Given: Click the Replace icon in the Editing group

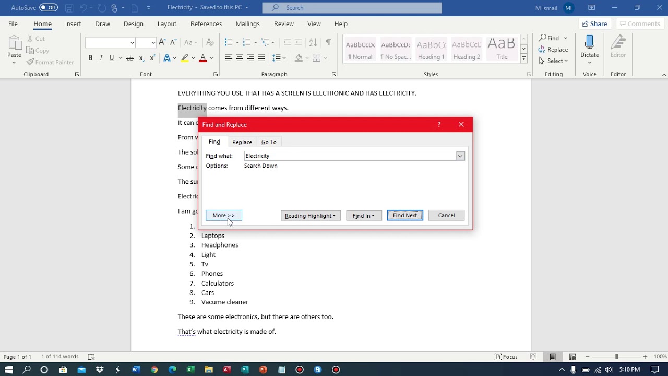Looking at the screenshot, I should [x=543, y=50].
